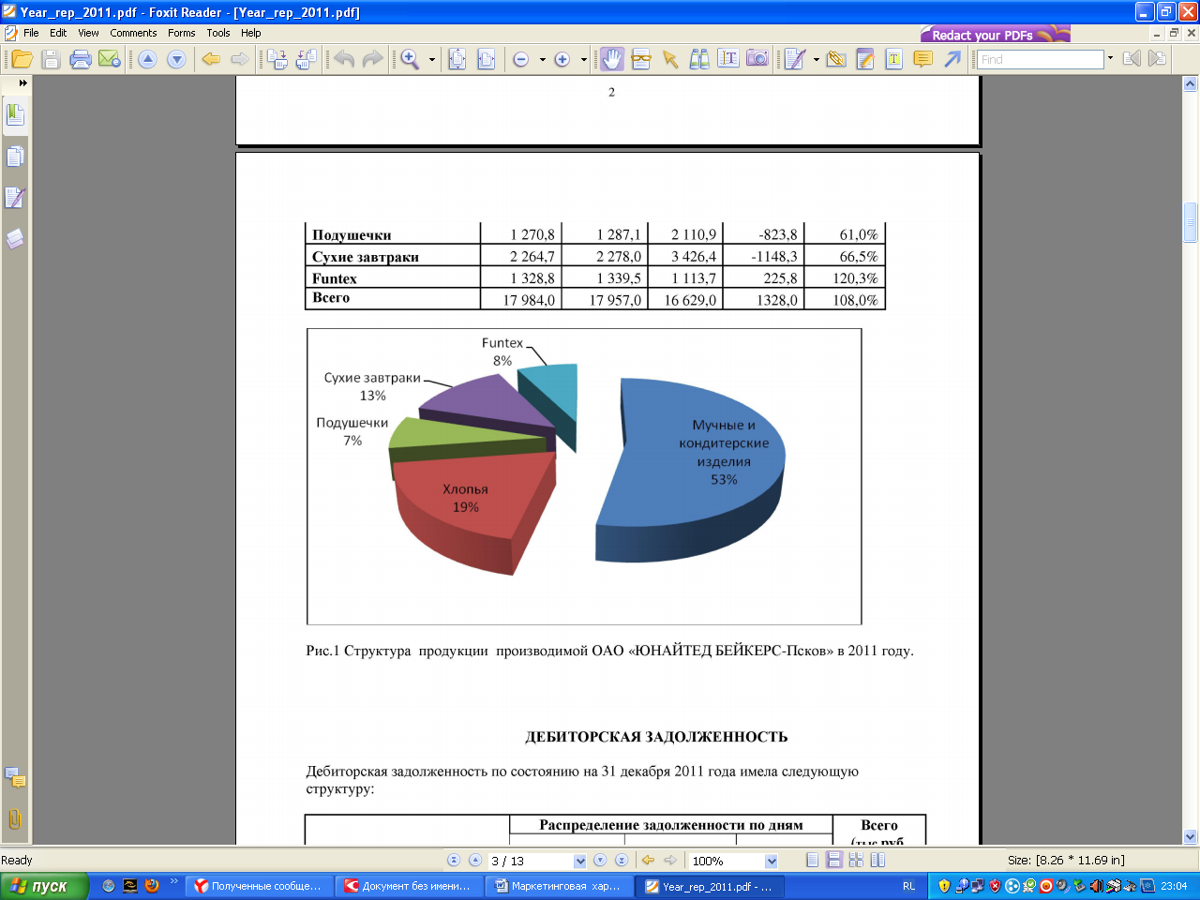Switch to Маркетинговая хар... taskbar window

[x=560, y=886]
